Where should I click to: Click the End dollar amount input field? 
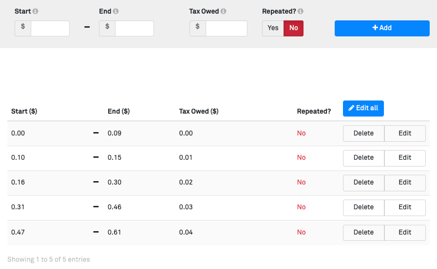134,28
